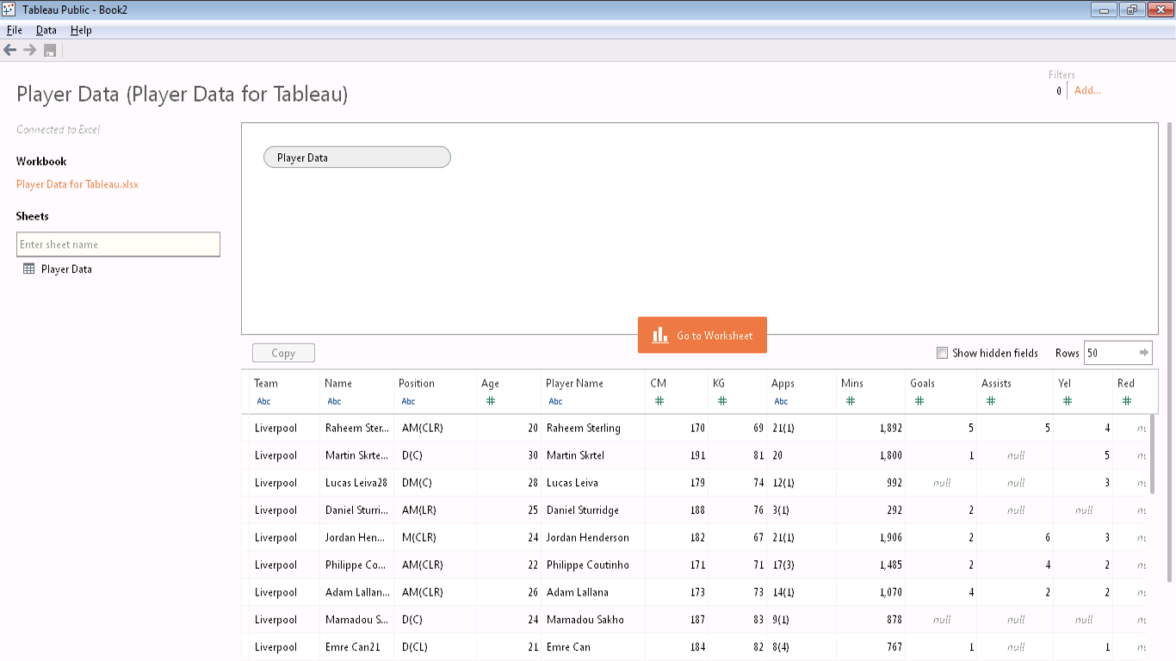The image size is (1176, 661).
Task: Select the Player Data pill on the canvas
Action: (x=356, y=158)
